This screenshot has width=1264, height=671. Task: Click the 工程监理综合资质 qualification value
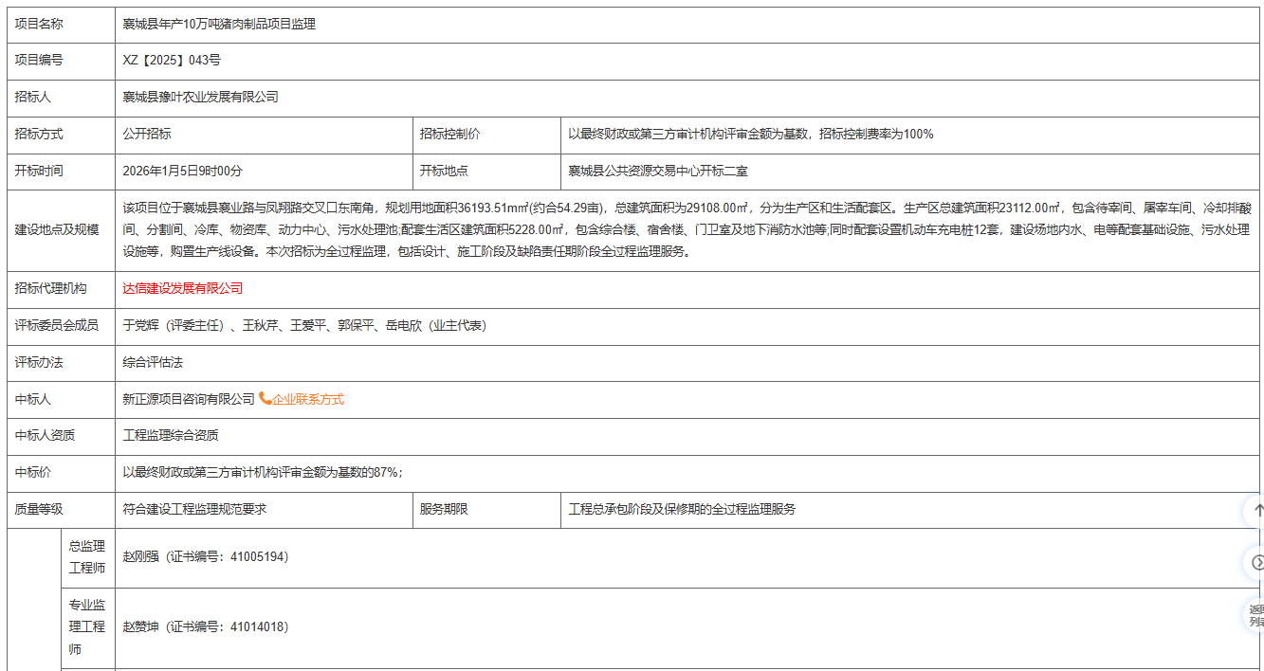pos(171,435)
